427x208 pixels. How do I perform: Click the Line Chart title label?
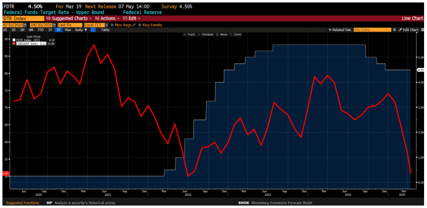coord(412,18)
